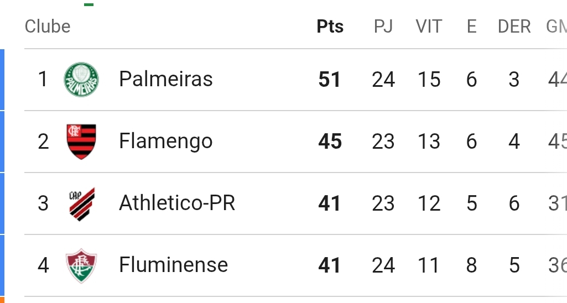Image resolution: width=567 pixels, height=303 pixels.
Task: Click the Fluminense club crest
Action: pyautogui.click(x=81, y=265)
